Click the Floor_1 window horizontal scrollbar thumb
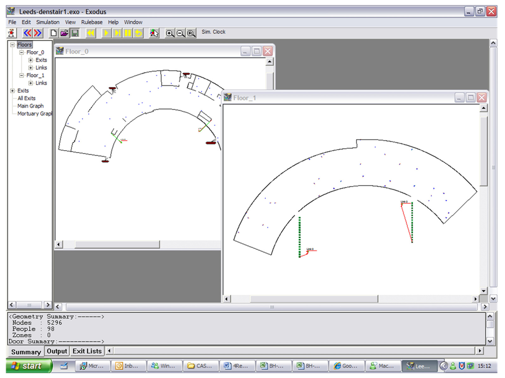The height and width of the screenshot is (378, 505). point(314,299)
